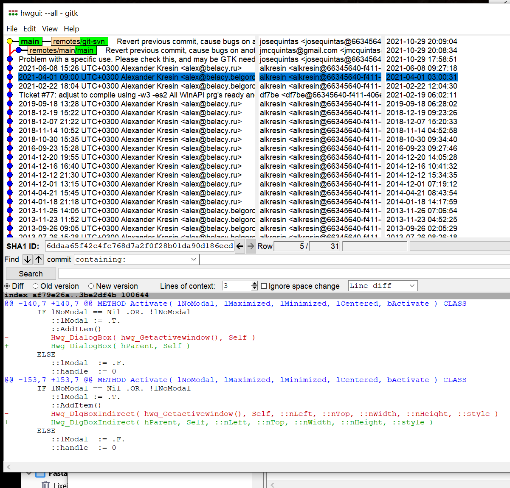Click the forward navigation arrow beside SHA1
This screenshot has height=488, width=510.
[251, 246]
